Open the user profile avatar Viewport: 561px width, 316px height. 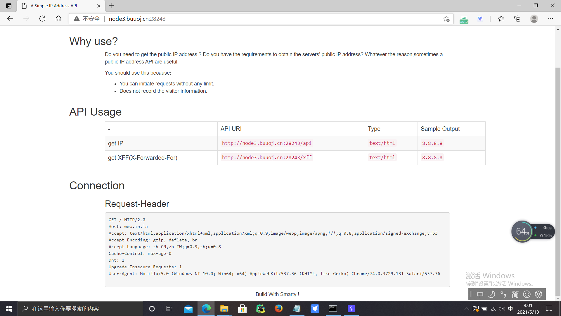tap(534, 19)
